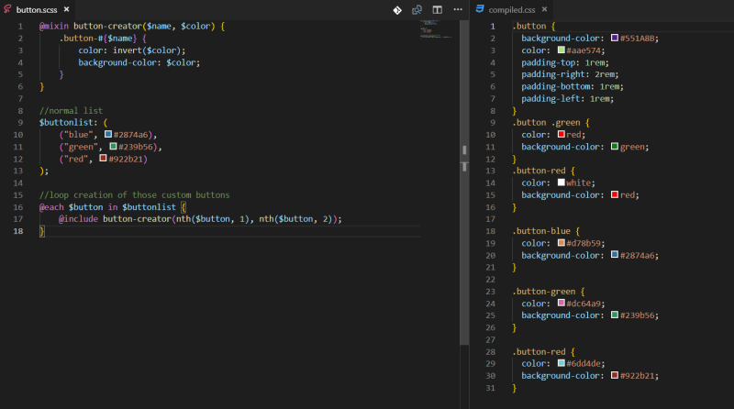Click the ".button-#{$name}" selector line
Screen dimensions: 734x409
pyautogui.click(x=103, y=39)
